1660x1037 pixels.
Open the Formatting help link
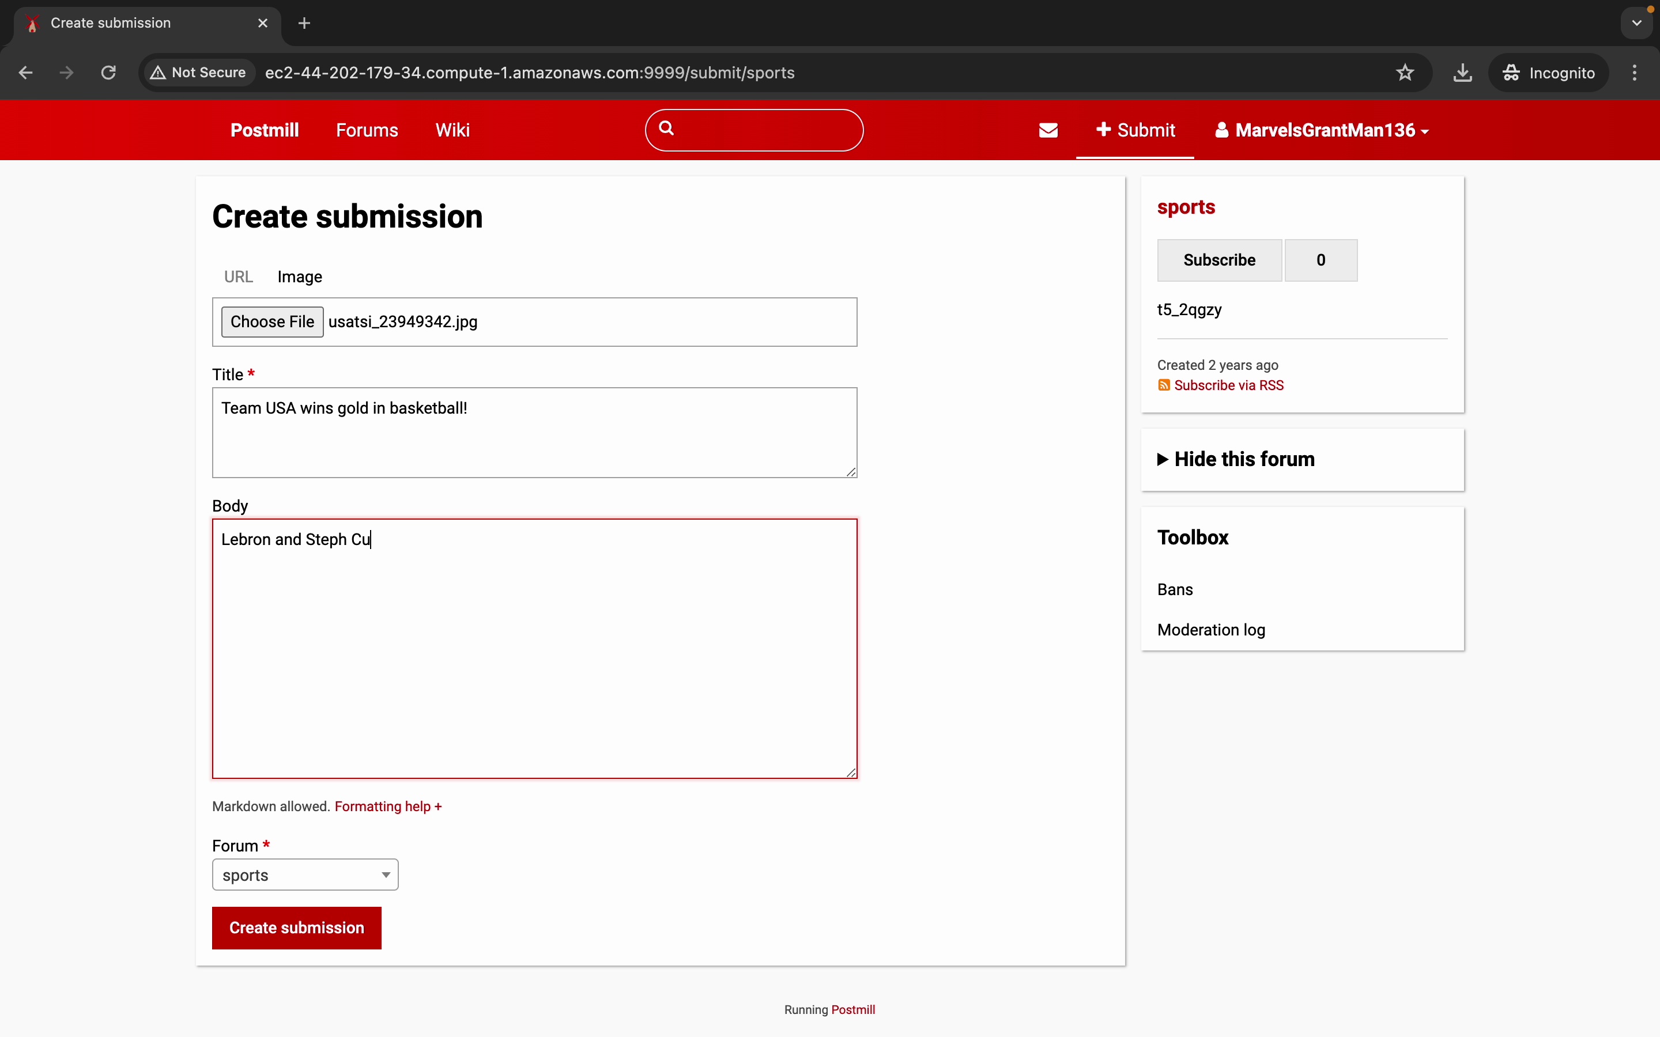click(x=388, y=807)
